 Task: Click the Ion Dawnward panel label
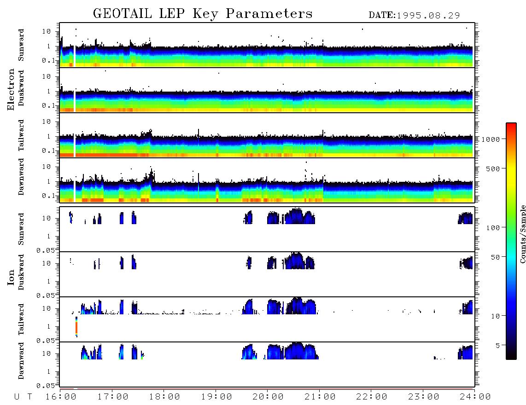click(x=21, y=361)
